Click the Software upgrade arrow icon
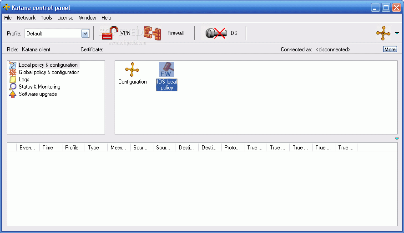This screenshot has height=233, width=404. tap(13, 94)
